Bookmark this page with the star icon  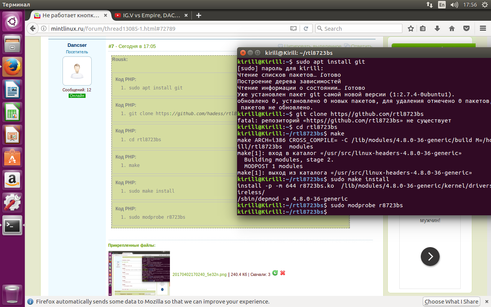coord(411,29)
